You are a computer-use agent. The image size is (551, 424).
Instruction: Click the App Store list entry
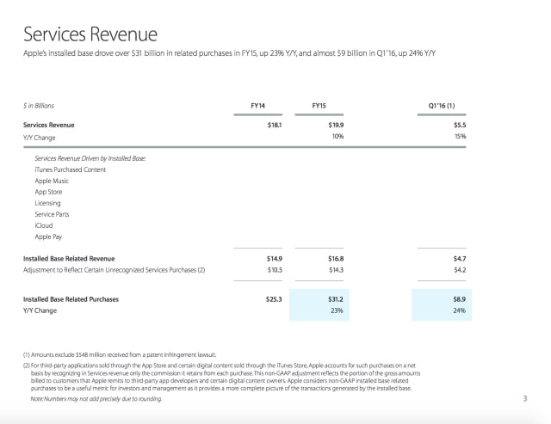(x=49, y=193)
